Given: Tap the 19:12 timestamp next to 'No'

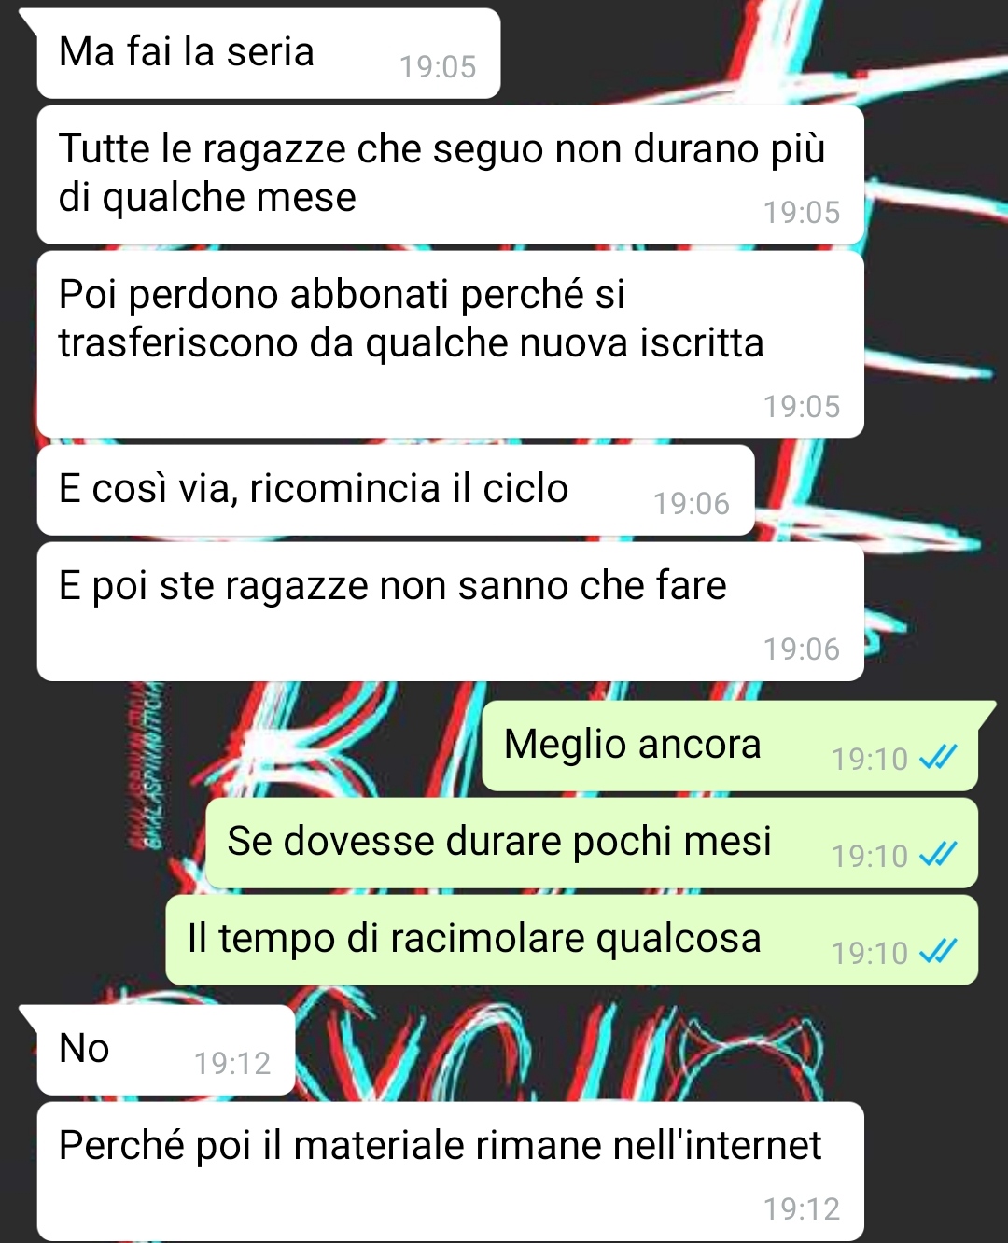Looking at the screenshot, I should click(232, 1064).
